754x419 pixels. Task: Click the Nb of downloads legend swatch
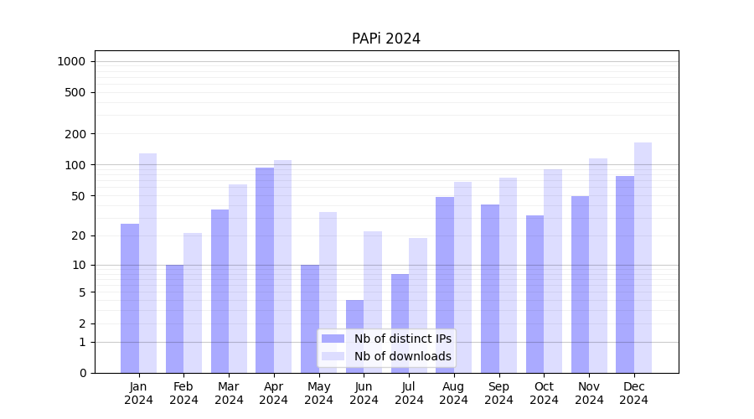click(x=333, y=356)
